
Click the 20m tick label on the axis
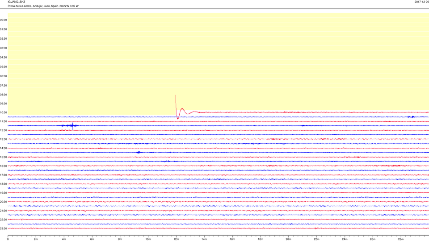pos(288,239)
